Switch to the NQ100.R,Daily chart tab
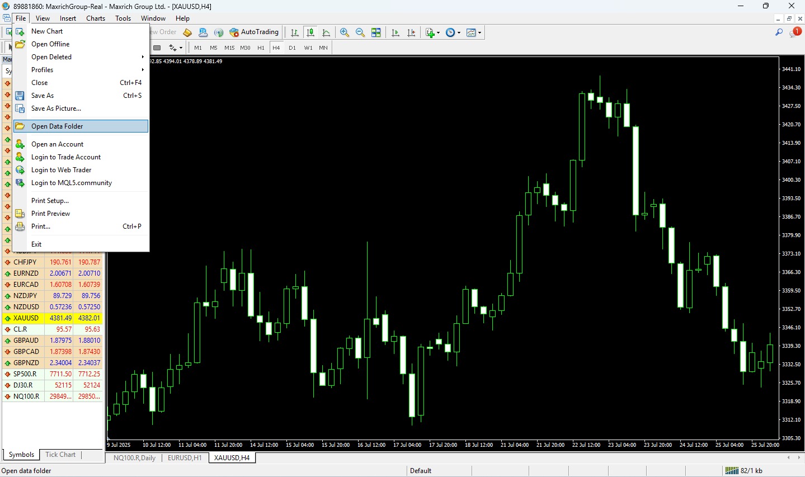The image size is (805, 477). coord(134,458)
